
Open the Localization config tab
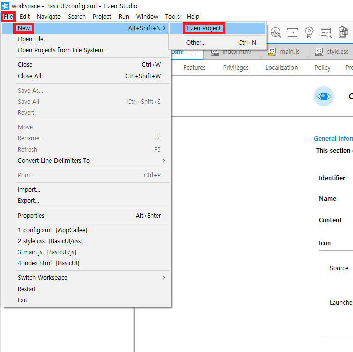(281, 68)
